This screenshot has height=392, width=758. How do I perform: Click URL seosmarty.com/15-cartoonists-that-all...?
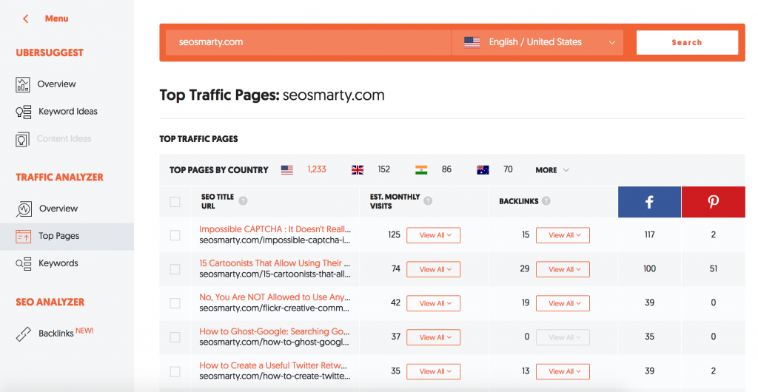point(275,274)
